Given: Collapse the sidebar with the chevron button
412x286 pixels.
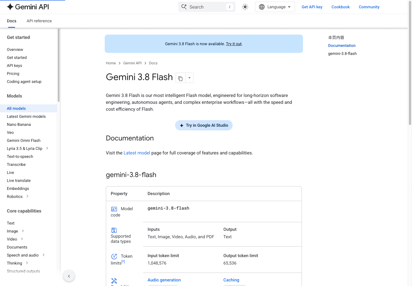Looking at the screenshot, I should click(x=69, y=276).
